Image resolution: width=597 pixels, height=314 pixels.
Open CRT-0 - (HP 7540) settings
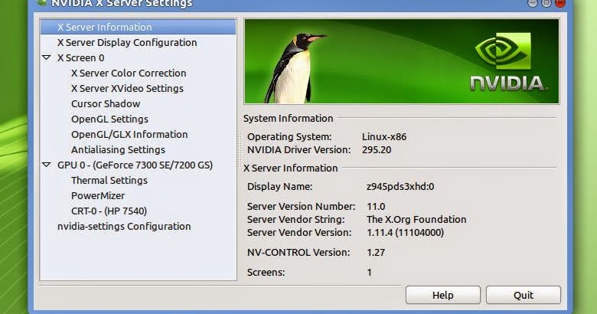109,211
